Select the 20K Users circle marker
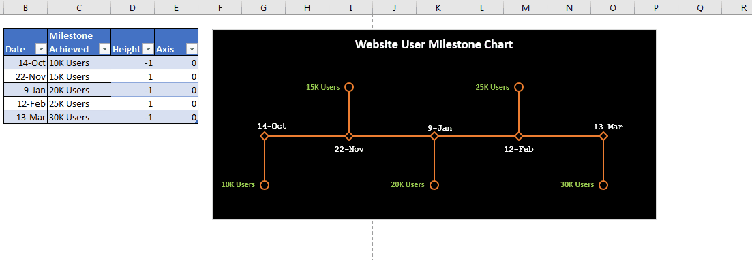752x260 pixels. [x=434, y=185]
